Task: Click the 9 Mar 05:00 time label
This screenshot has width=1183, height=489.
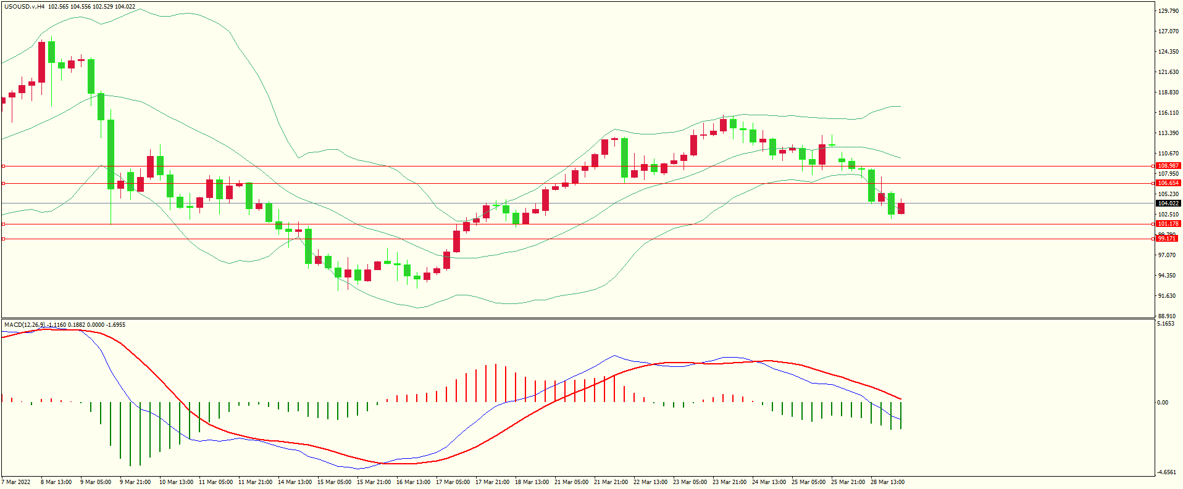Action: [96, 482]
